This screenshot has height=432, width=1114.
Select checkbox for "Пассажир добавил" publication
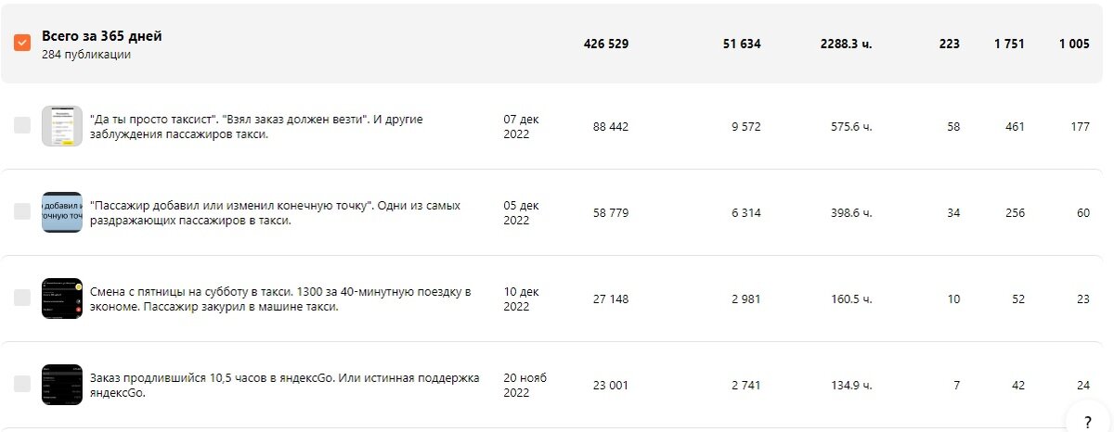coord(22,212)
